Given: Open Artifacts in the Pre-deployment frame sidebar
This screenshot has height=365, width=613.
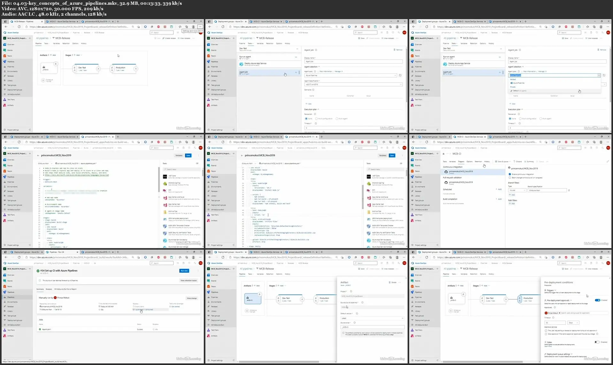Looking at the screenshot, I should 418,336.
